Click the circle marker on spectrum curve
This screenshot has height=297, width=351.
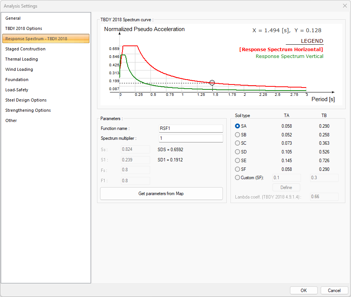[212, 83]
